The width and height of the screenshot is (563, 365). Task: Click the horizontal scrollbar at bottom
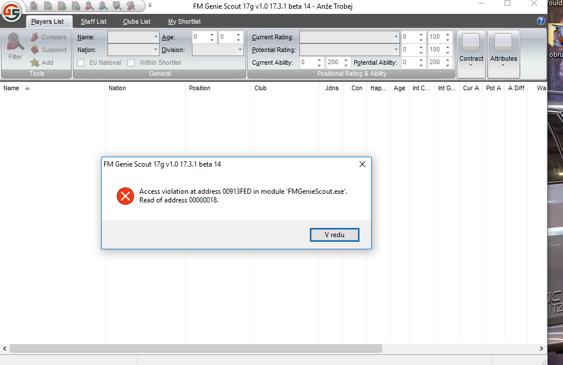coord(197,349)
